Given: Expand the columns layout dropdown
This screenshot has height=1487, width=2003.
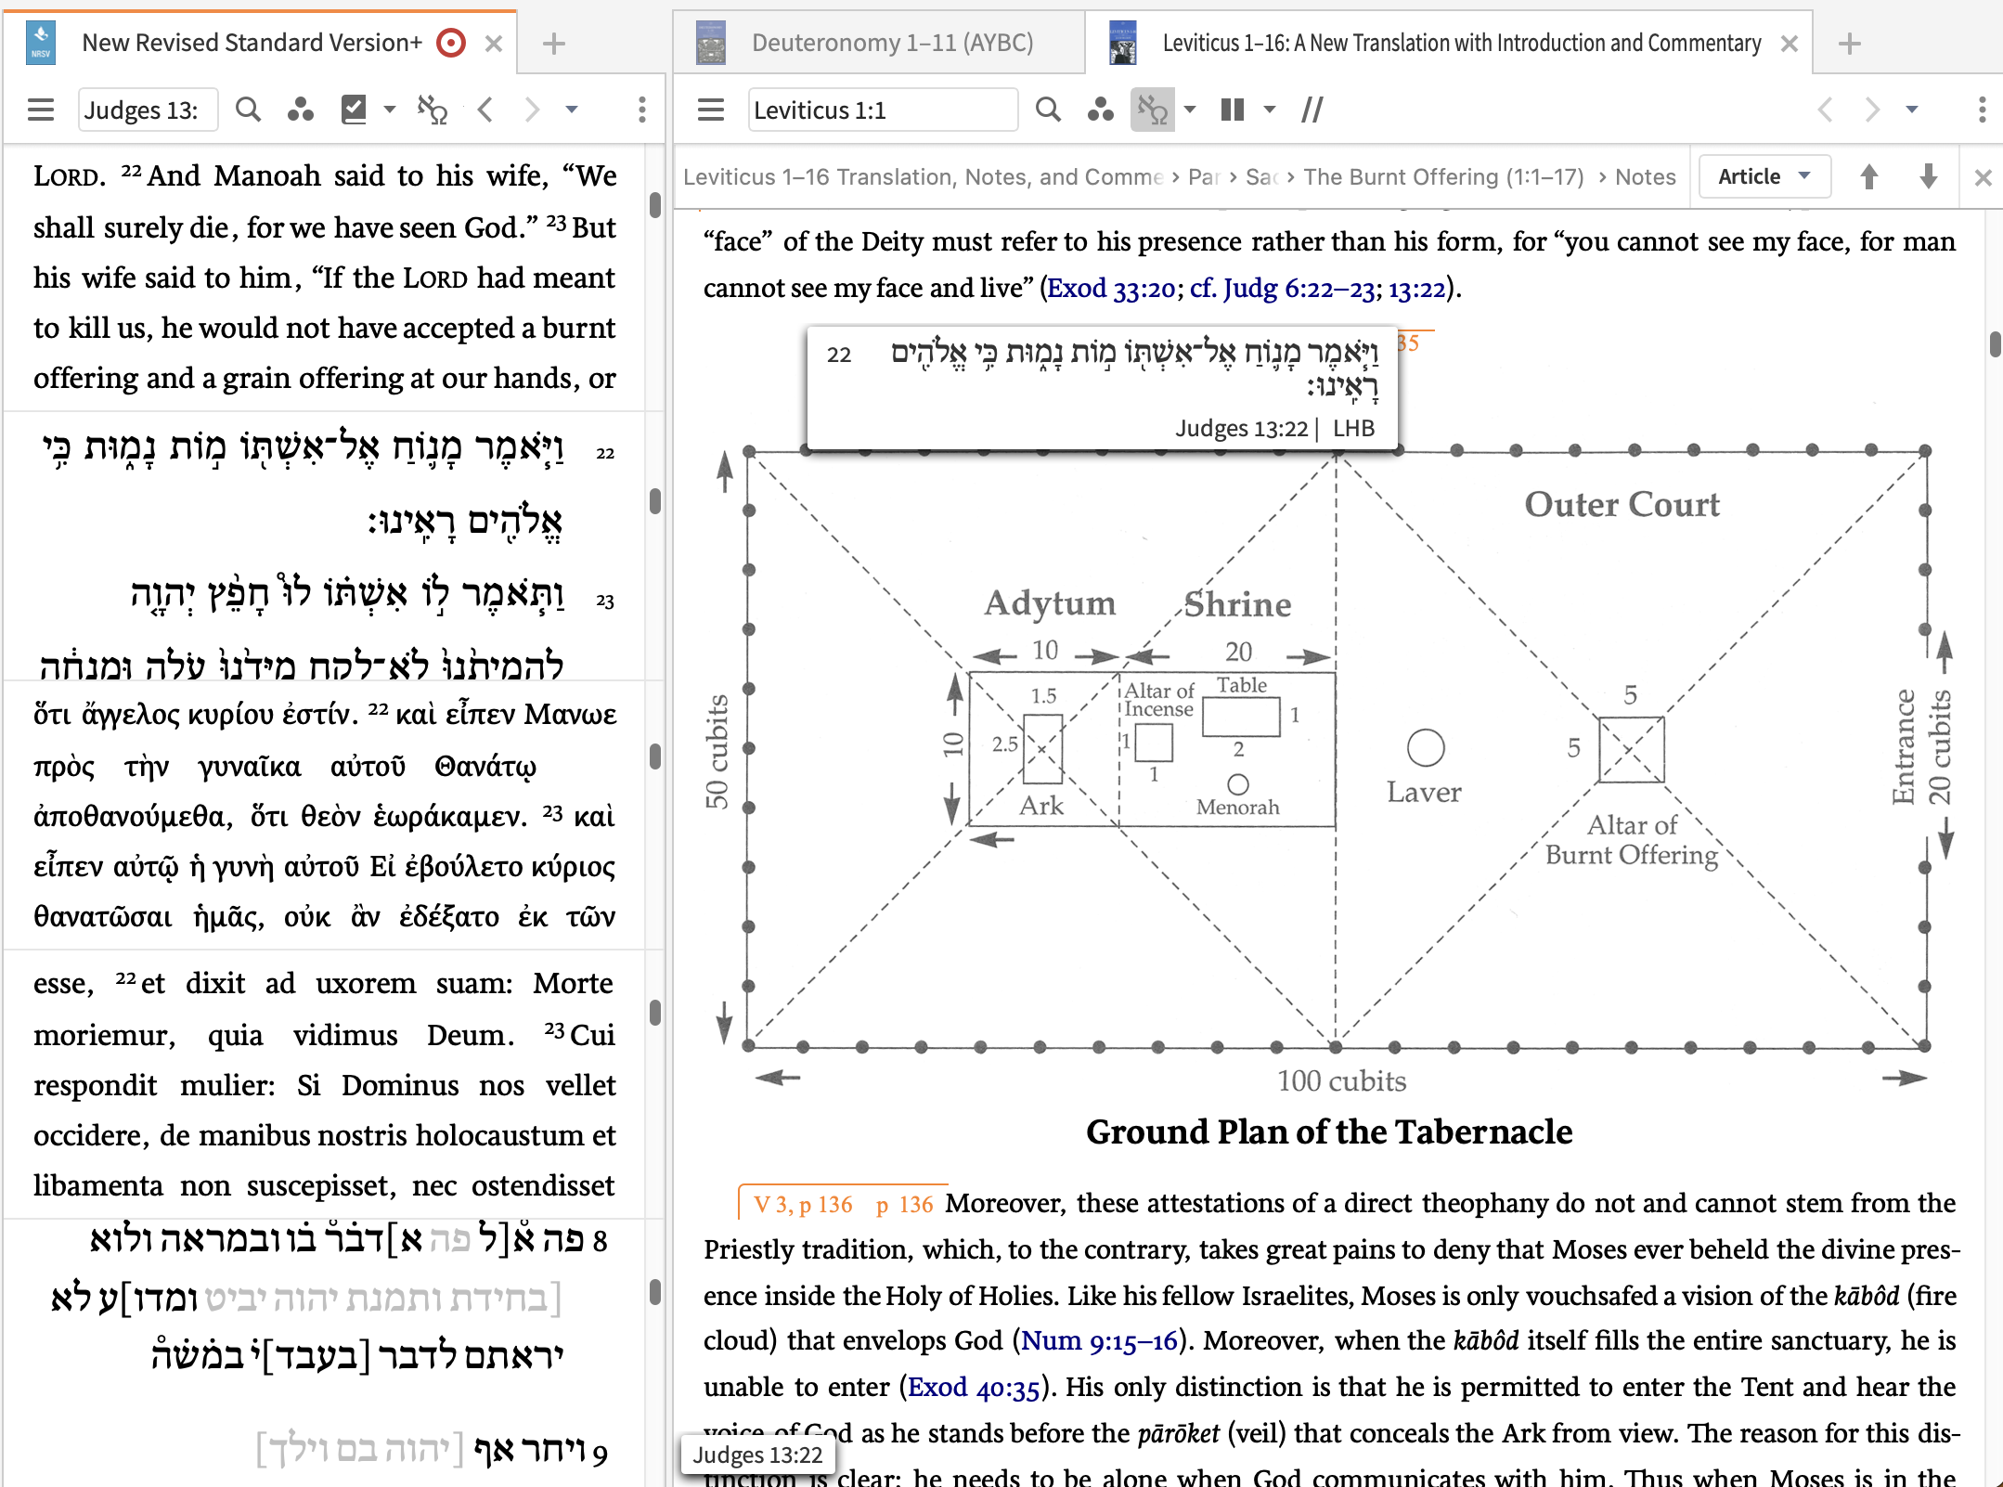Looking at the screenshot, I should point(1270,110).
